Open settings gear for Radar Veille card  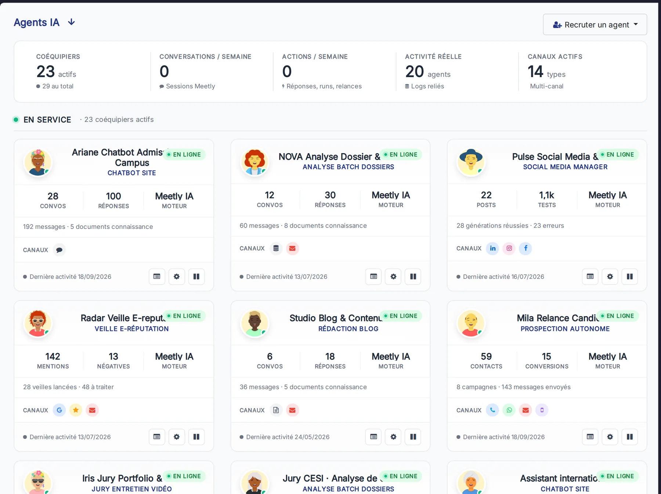[x=177, y=437]
